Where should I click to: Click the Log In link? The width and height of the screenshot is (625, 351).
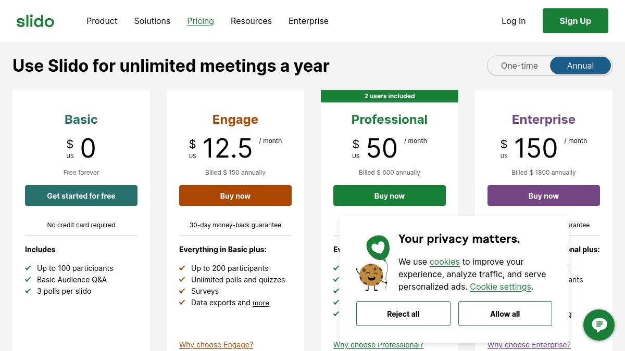514,21
